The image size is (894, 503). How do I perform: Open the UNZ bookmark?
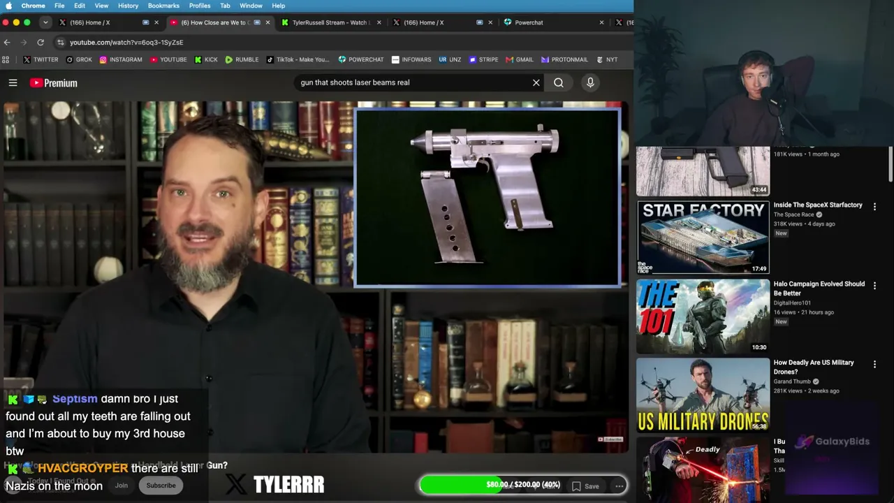pos(450,59)
